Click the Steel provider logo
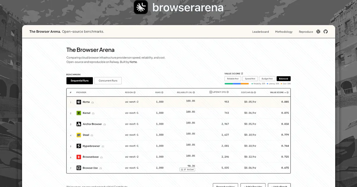The height and width of the screenshot is (187, 357). pyautogui.click(x=79, y=135)
